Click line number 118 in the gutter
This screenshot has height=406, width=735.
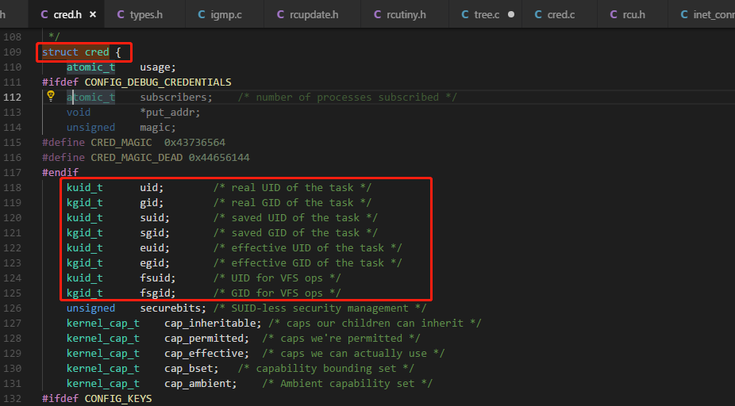point(13,188)
